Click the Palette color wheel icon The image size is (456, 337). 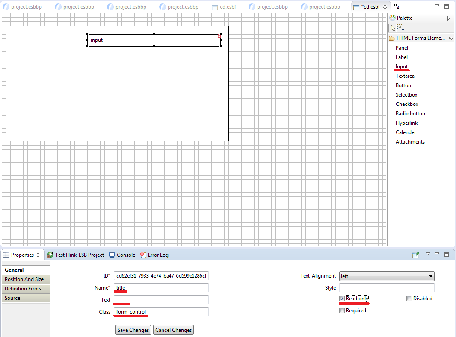click(392, 18)
